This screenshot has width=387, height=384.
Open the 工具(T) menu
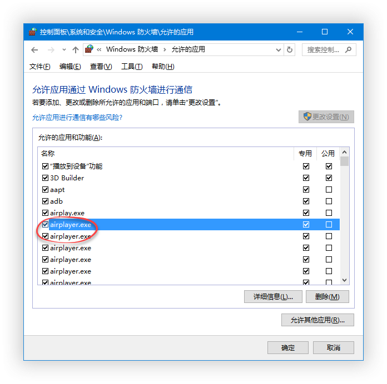[x=132, y=67]
